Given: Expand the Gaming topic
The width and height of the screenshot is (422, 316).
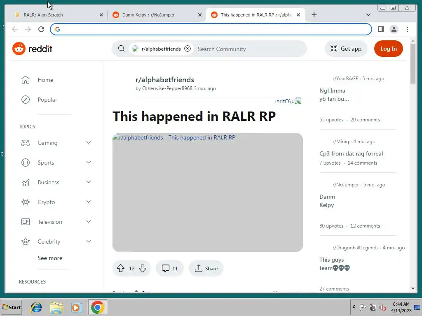Looking at the screenshot, I should coord(89,142).
